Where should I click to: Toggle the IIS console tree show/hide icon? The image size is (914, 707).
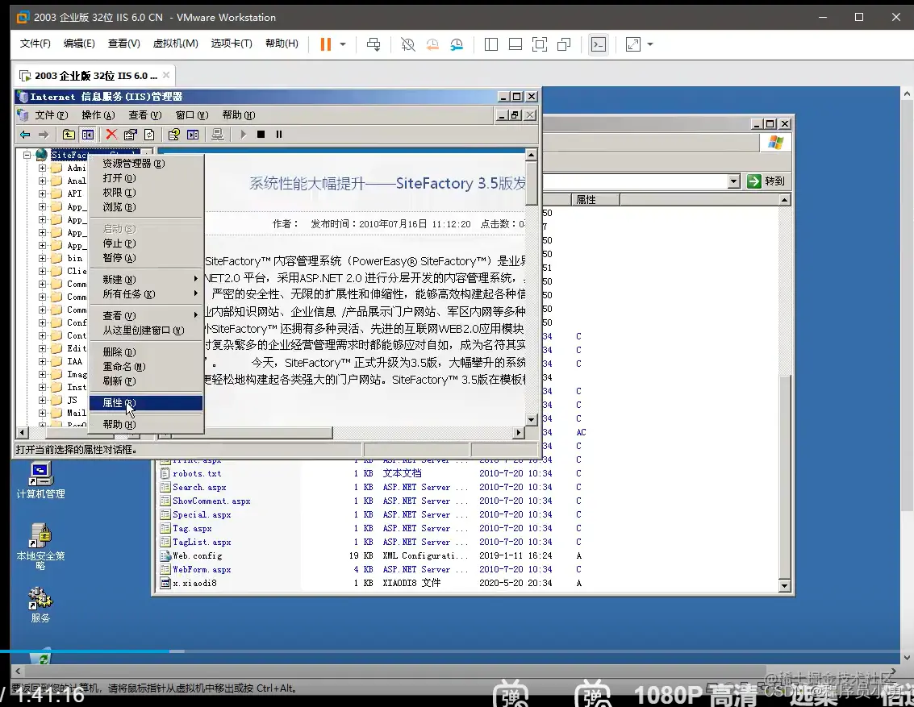(88, 135)
